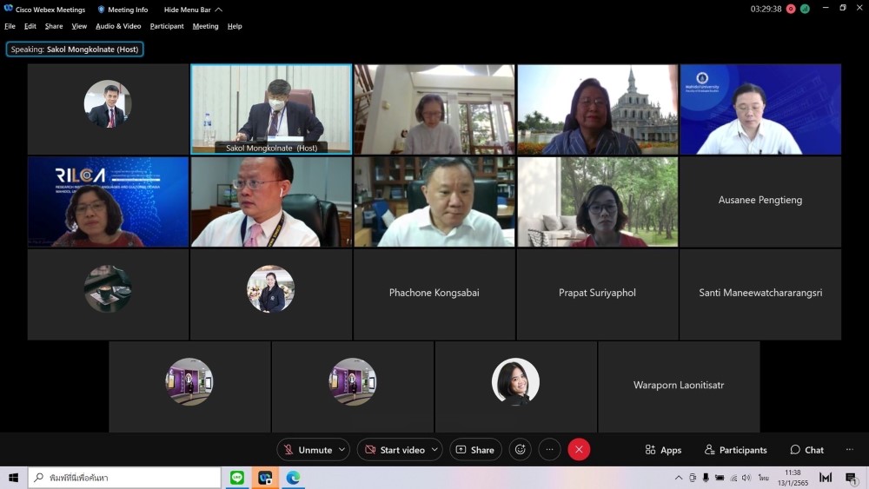Viewport: 869px width, 489px height.
Task: Open the Audio & Video menu
Action: [118, 26]
